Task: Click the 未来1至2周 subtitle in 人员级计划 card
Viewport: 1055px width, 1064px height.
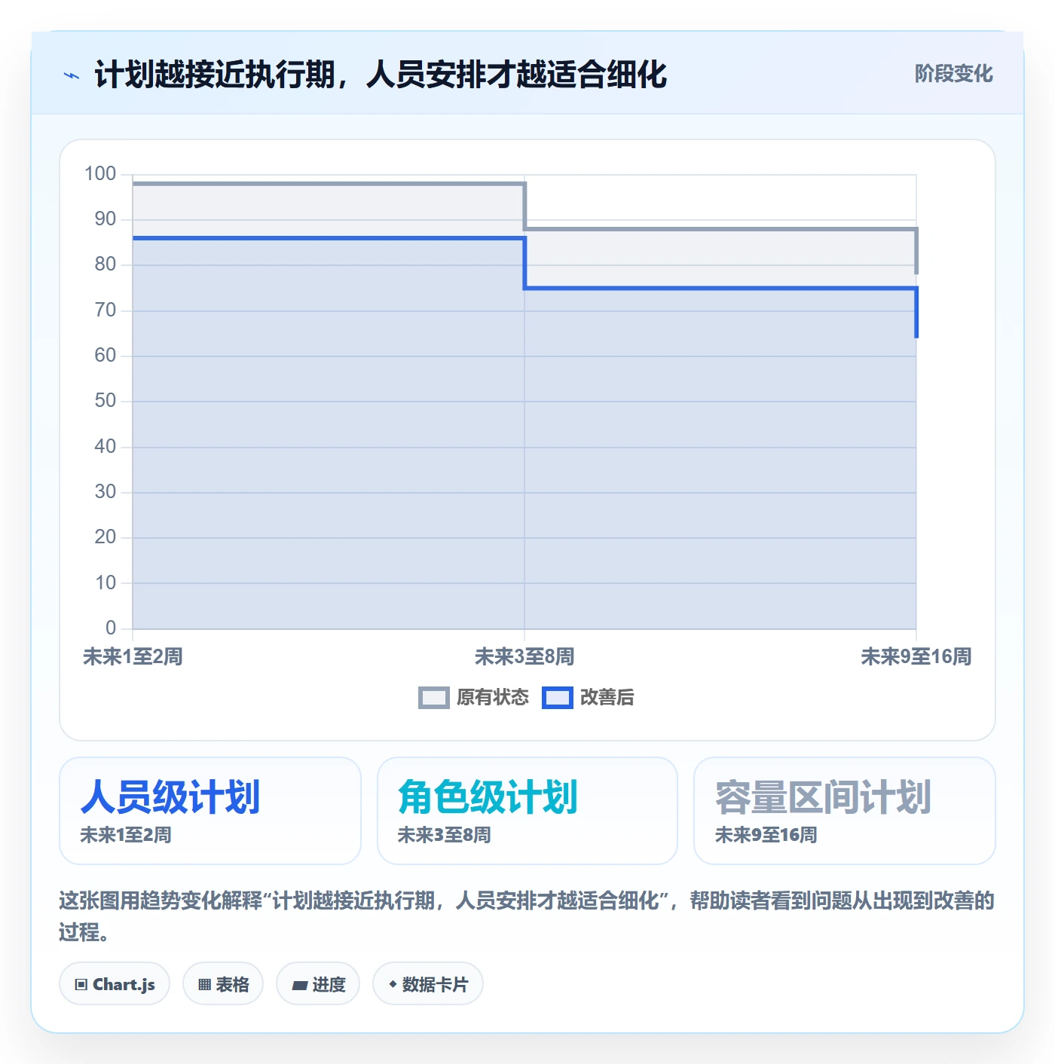Action: coord(126,835)
